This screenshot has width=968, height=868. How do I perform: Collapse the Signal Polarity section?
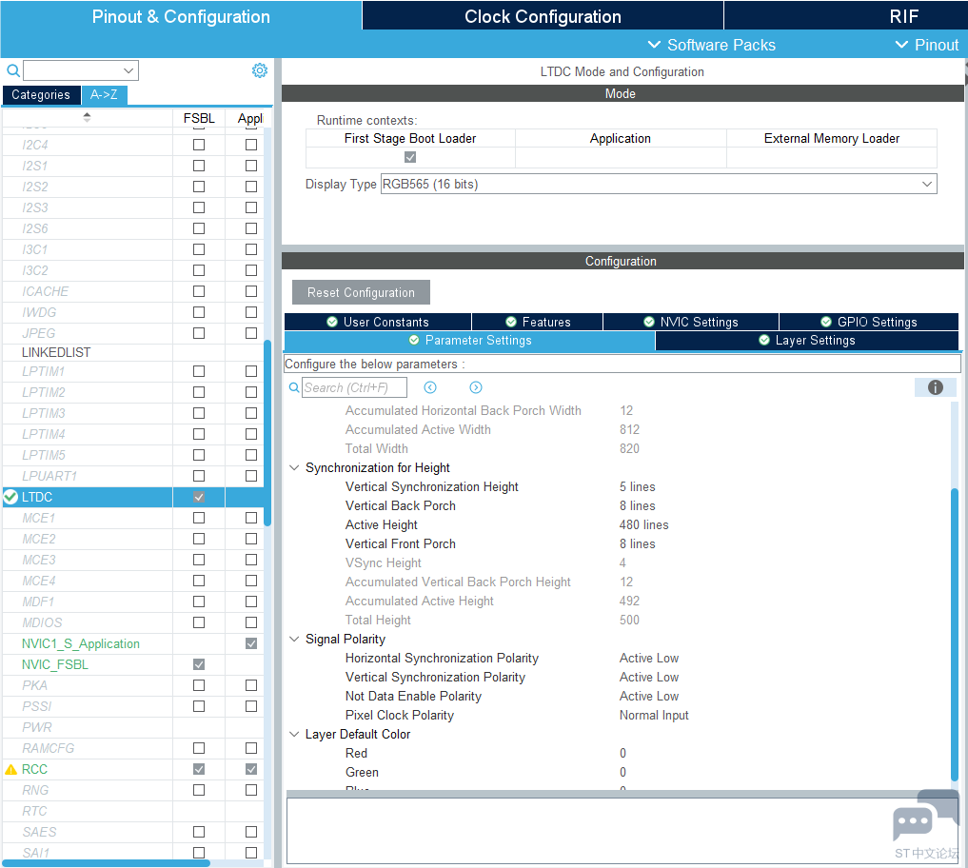pyautogui.click(x=294, y=639)
